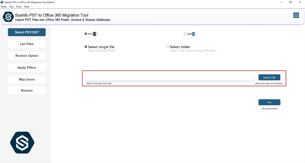Click the '(Proceed further)' caption
The image size is (305, 163).
click(x=270, y=109)
